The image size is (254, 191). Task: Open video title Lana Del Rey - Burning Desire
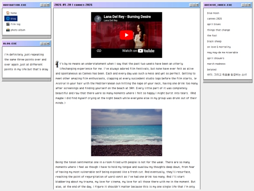(x=127, y=17)
